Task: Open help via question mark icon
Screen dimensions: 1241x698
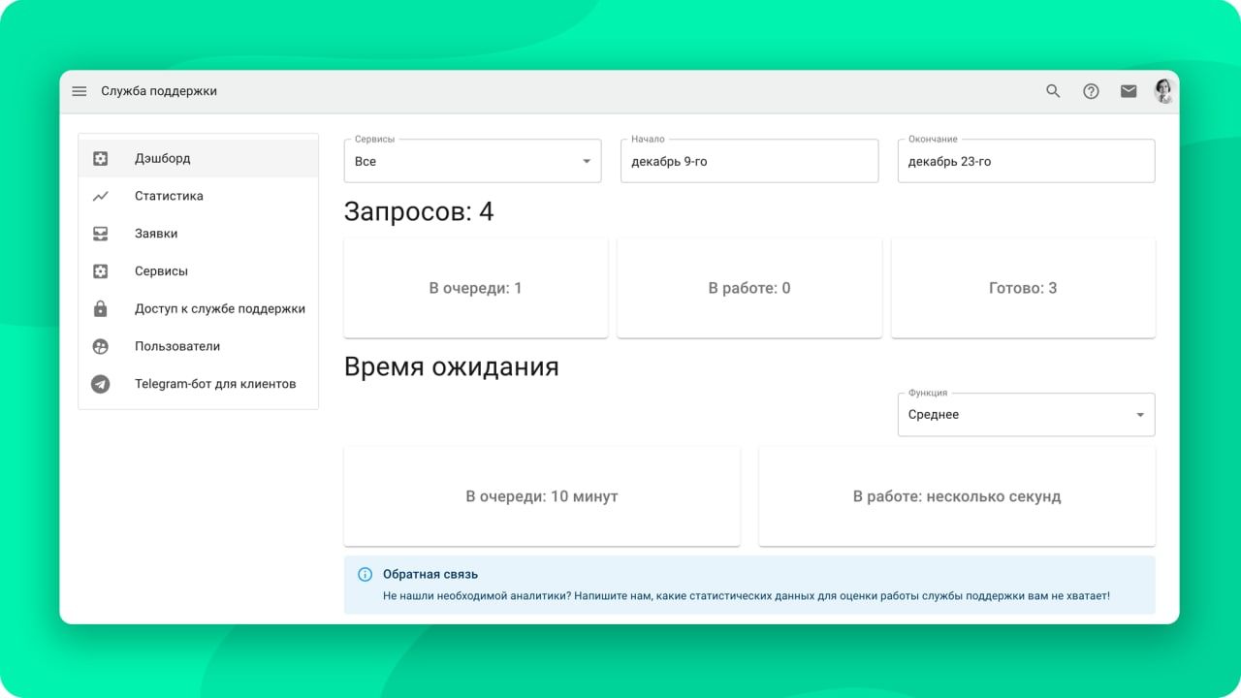Action: coord(1091,91)
